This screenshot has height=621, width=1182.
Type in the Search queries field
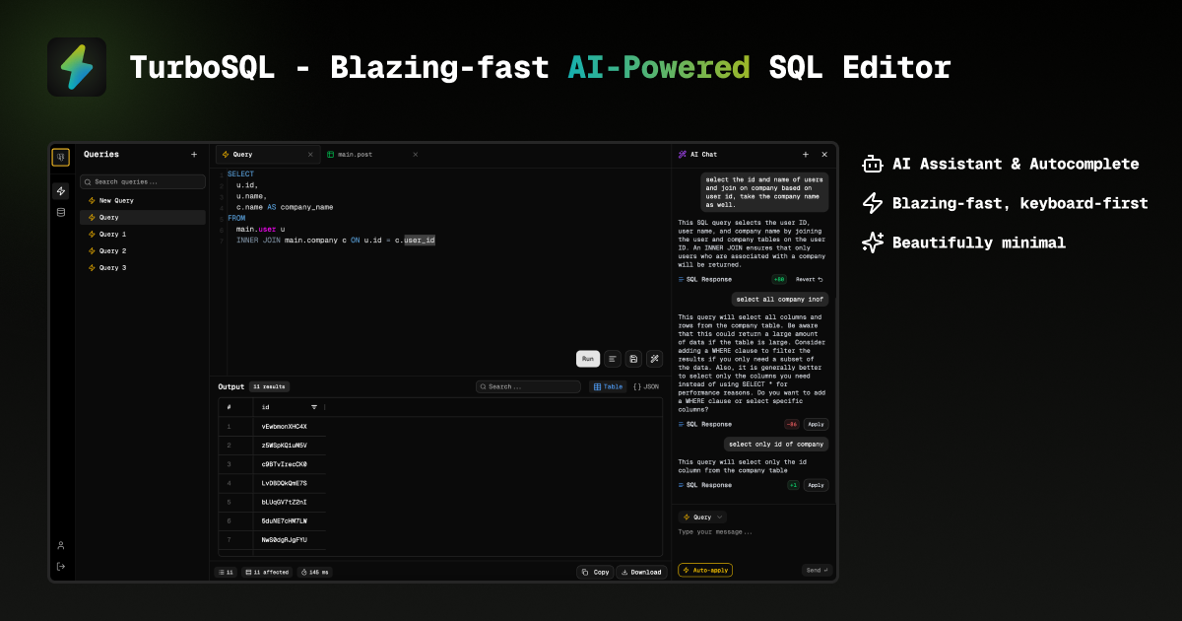coord(141,181)
